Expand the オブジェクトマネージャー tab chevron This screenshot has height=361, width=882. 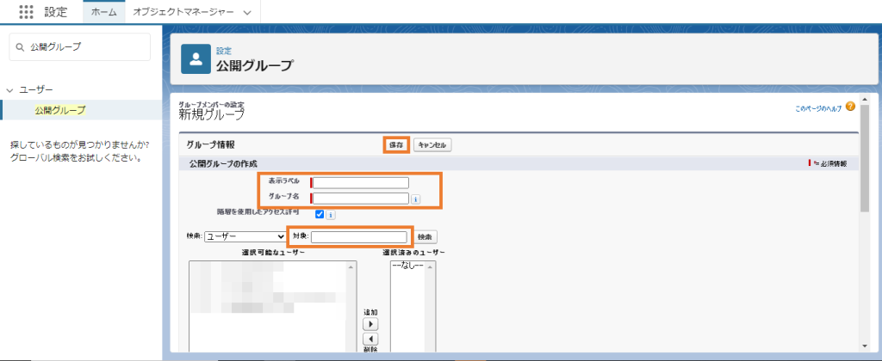pos(247,13)
